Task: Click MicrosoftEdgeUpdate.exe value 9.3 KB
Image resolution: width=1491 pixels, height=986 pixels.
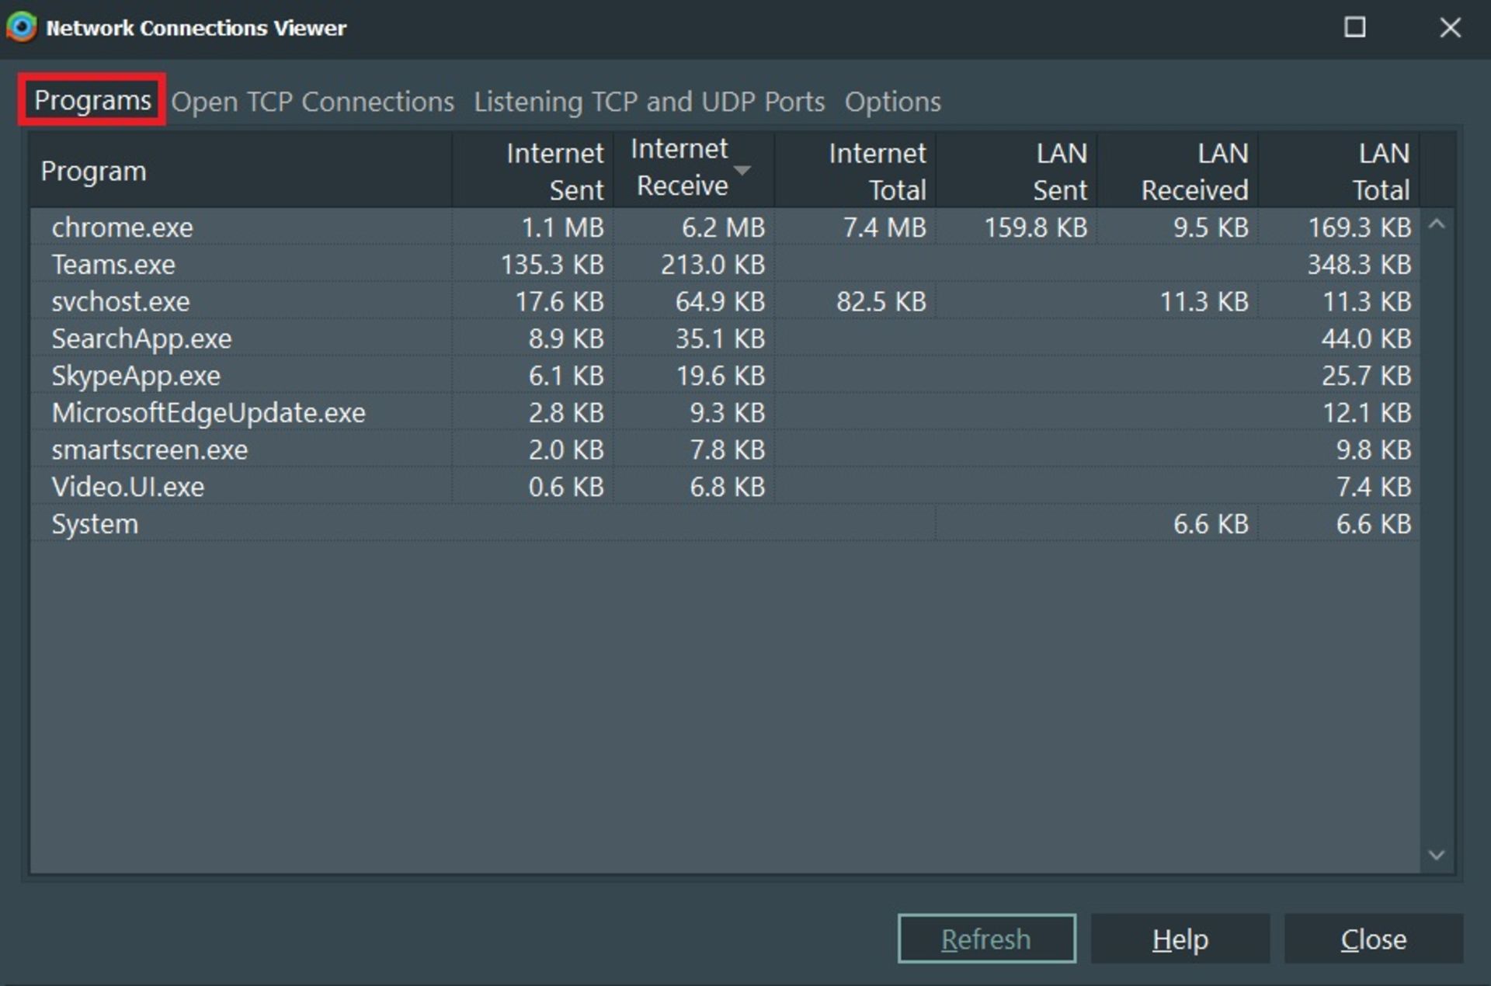Action: tap(728, 413)
